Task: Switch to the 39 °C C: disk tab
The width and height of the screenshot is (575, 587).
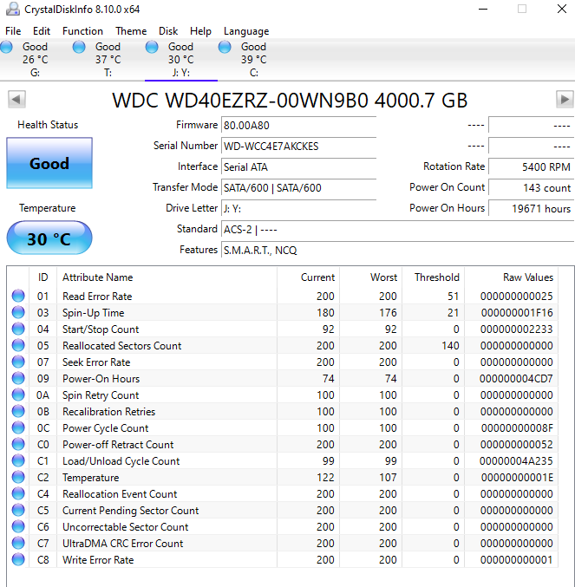Action: (254, 59)
